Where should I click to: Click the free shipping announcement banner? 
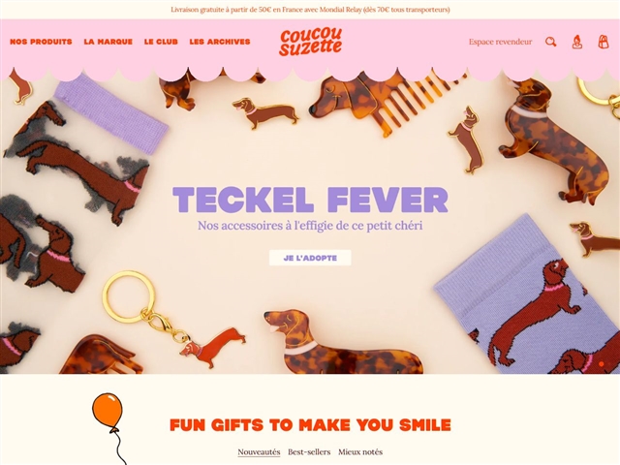(x=310, y=10)
